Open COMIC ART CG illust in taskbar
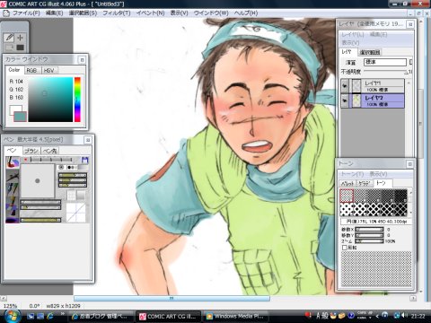 (168, 316)
